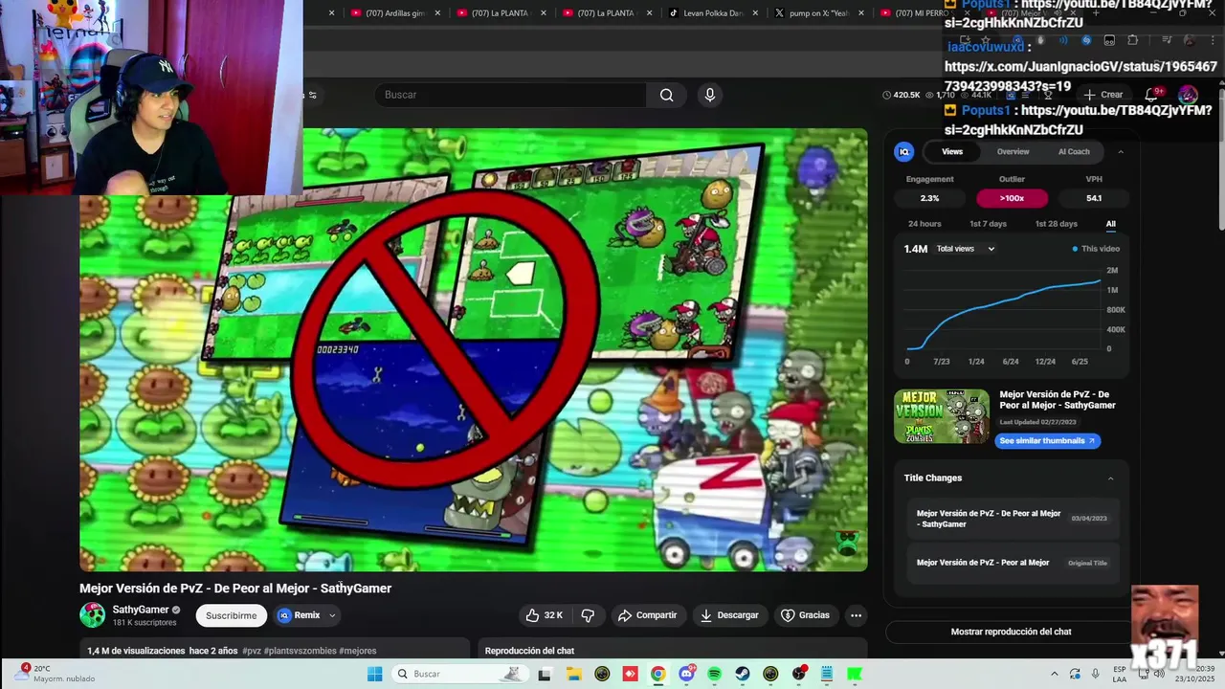This screenshot has width=1225, height=689.
Task: Click the #mejores hashtag
Action: tap(358, 651)
